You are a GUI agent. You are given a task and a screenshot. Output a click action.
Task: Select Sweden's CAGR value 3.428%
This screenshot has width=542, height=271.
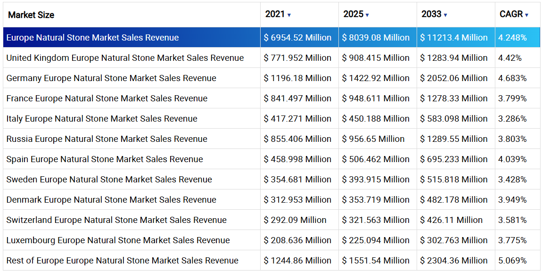pyautogui.click(x=512, y=180)
